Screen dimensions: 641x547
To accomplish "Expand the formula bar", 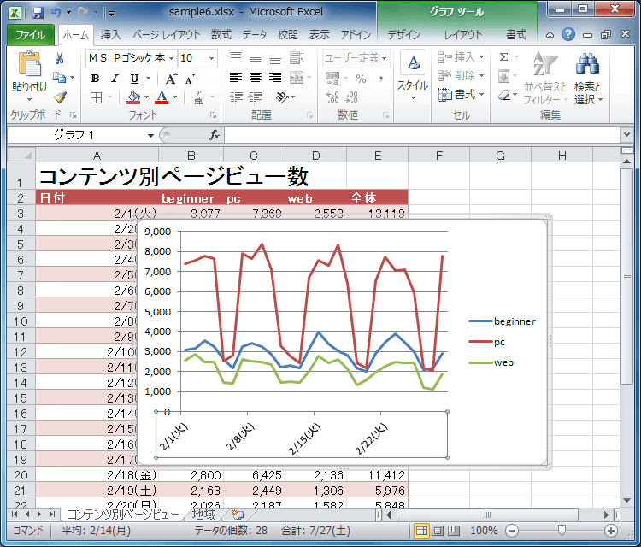I will (x=626, y=134).
